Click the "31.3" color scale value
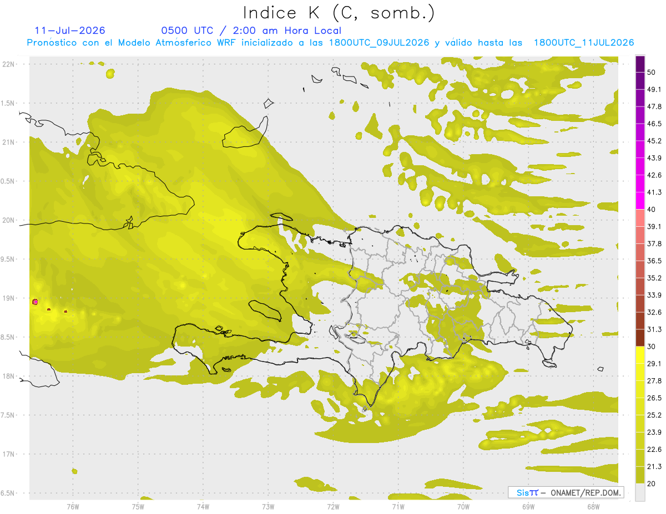666x514 pixels. point(654,329)
